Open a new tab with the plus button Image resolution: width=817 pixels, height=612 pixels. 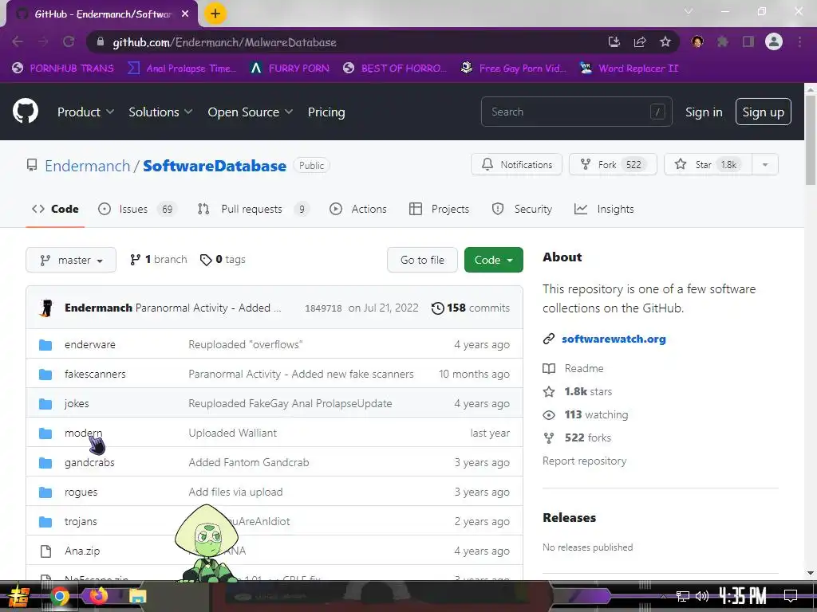[215, 14]
